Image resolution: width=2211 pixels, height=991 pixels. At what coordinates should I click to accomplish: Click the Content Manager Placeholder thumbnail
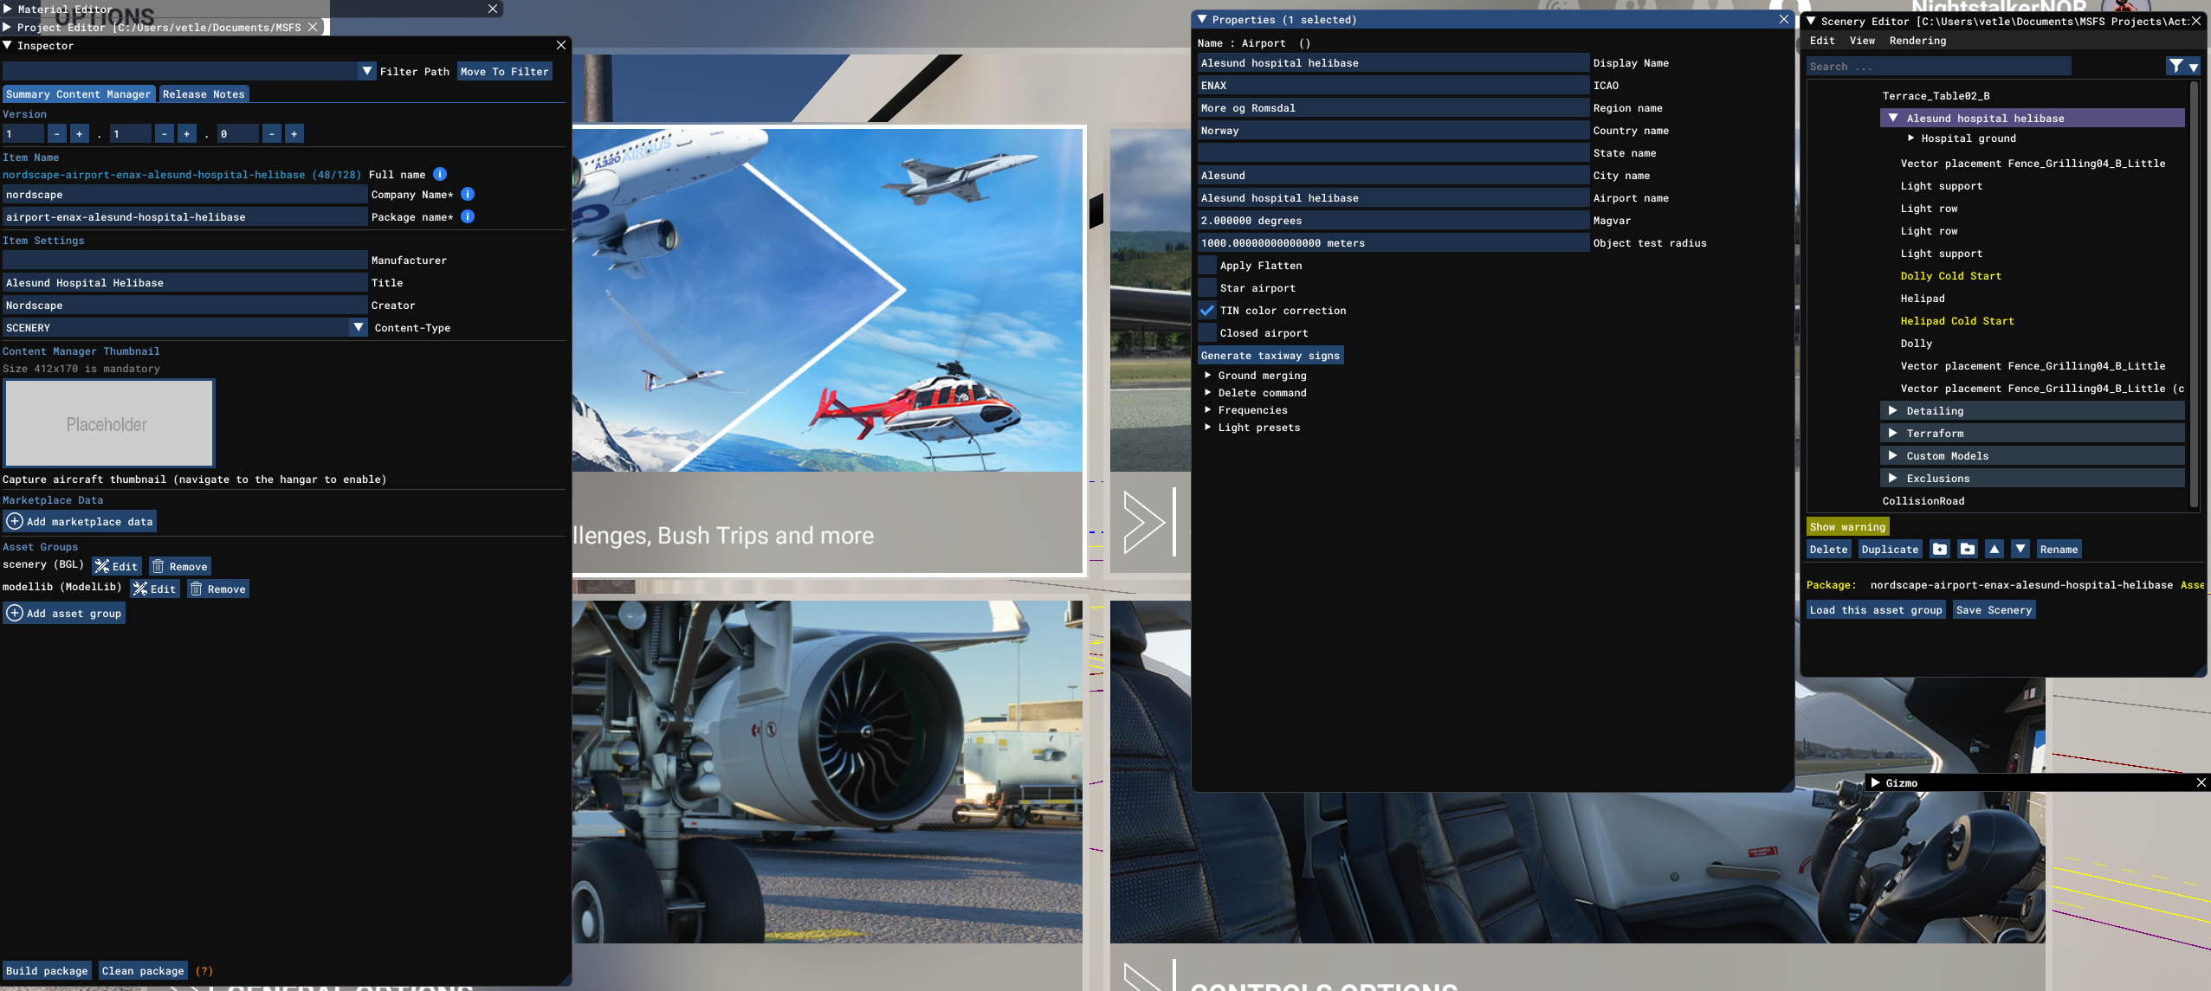109,423
